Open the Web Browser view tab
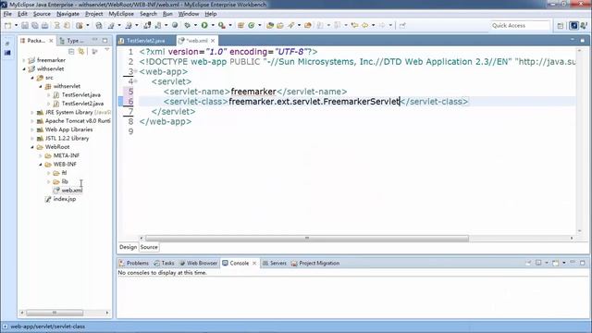This screenshot has width=592, height=333. [x=199, y=263]
